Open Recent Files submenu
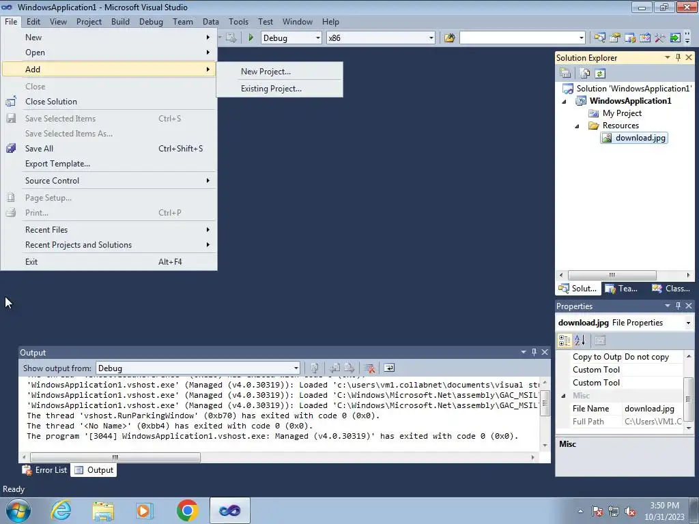 (x=109, y=230)
